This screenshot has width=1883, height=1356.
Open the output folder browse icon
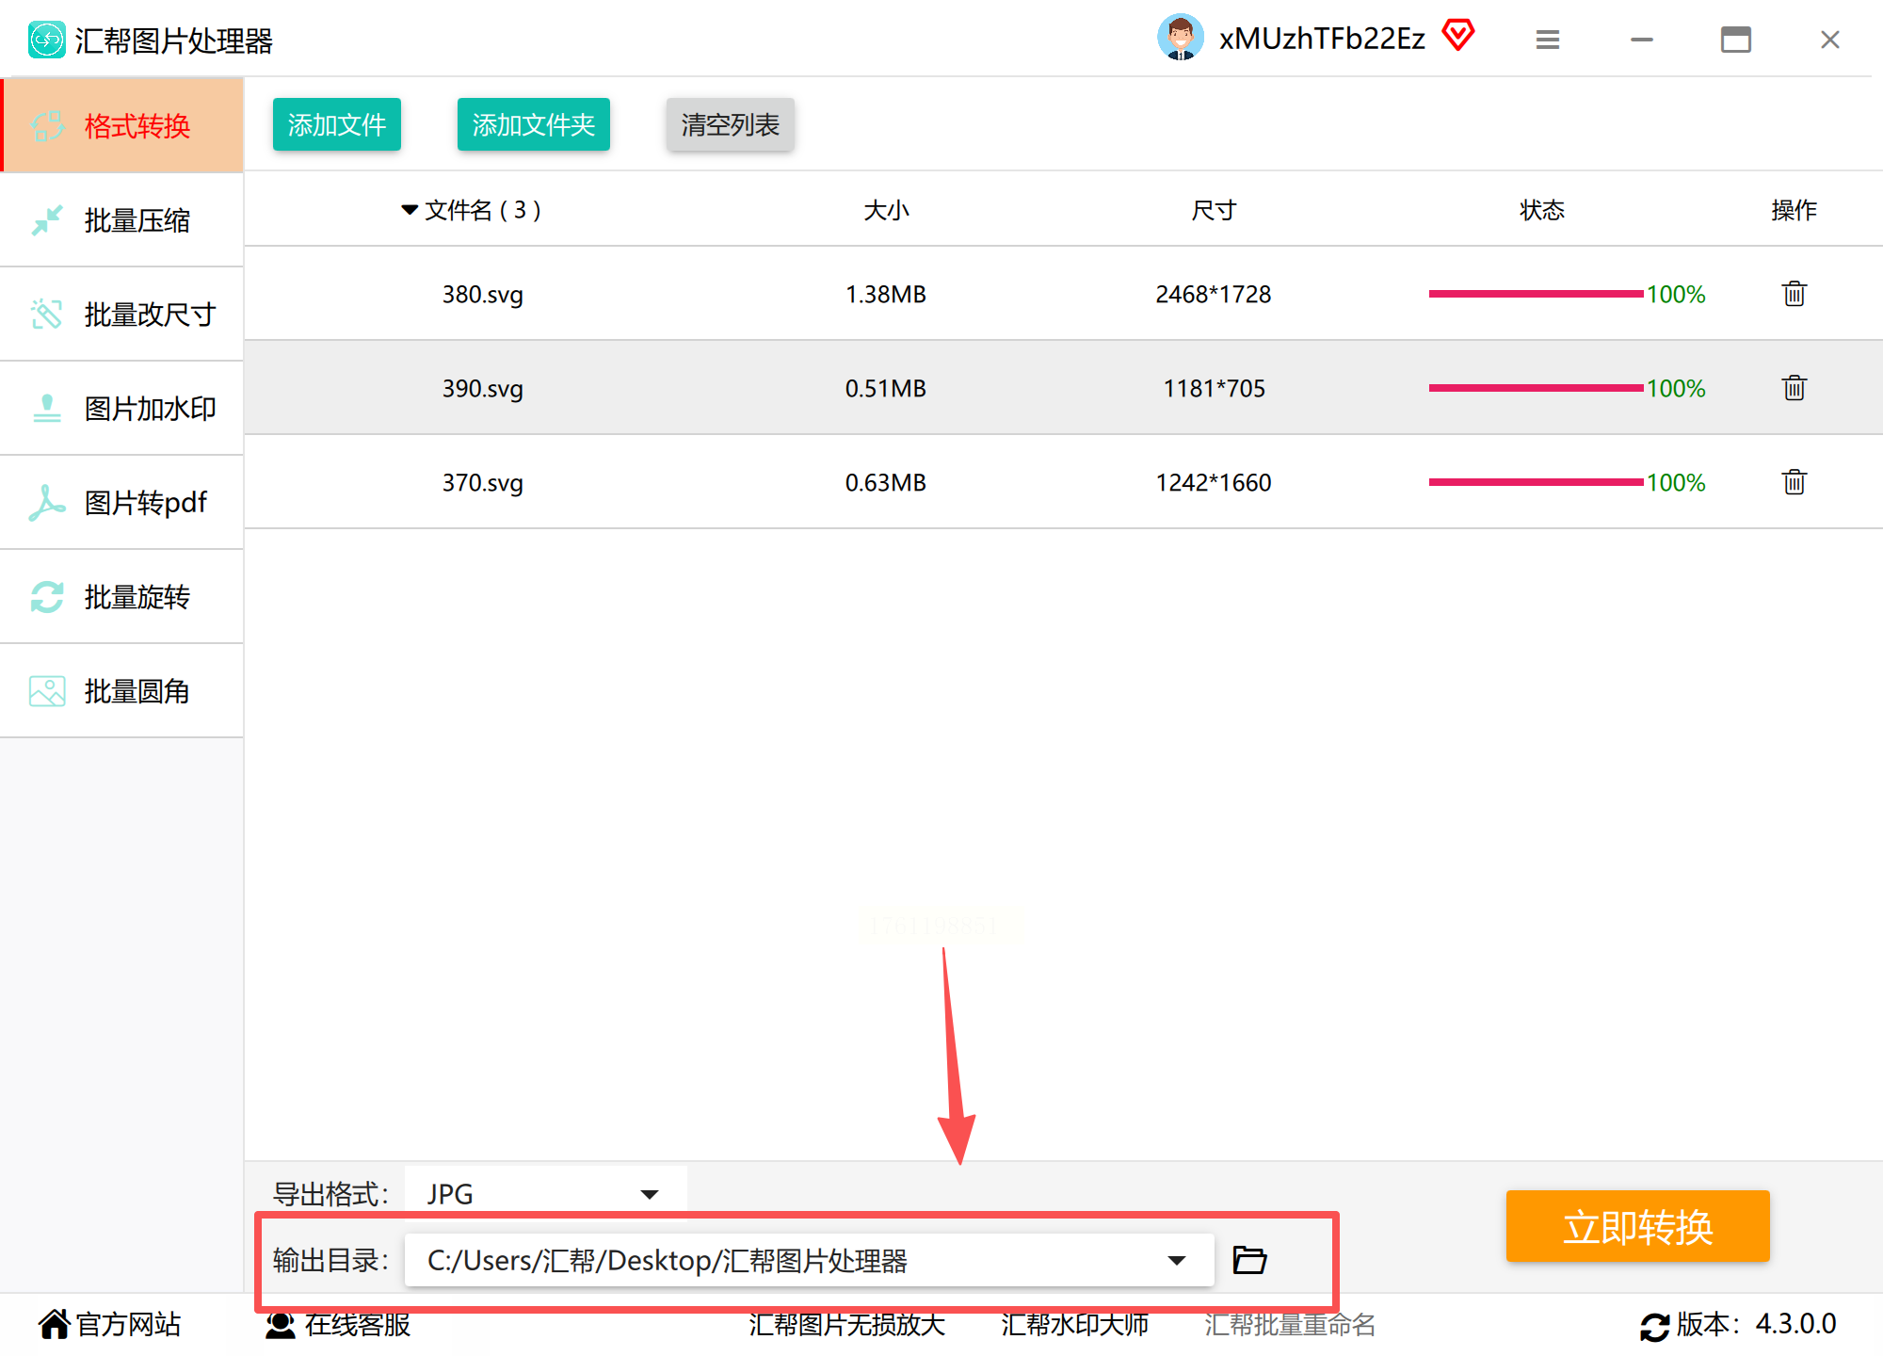click(x=1249, y=1260)
